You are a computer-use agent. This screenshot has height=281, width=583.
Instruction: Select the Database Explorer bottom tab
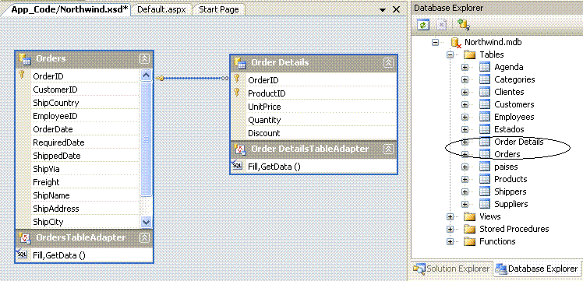pos(537,269)
